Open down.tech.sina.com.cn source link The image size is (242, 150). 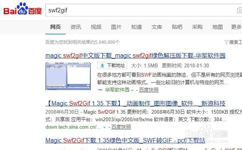tap(73, 127)
